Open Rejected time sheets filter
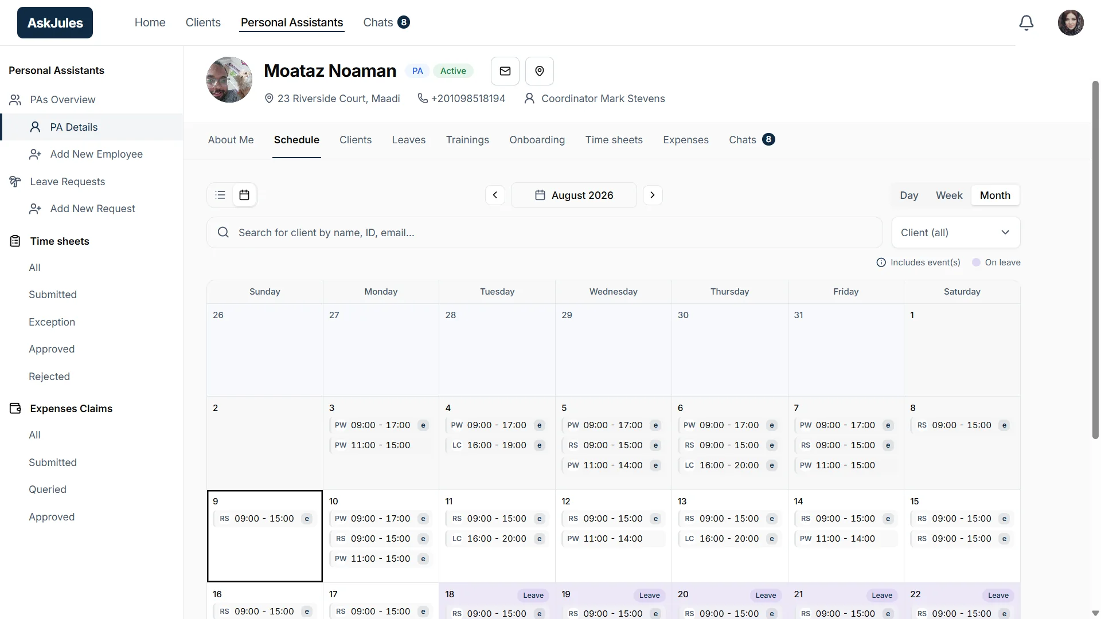1101x619 pixels. coord(49,377)
